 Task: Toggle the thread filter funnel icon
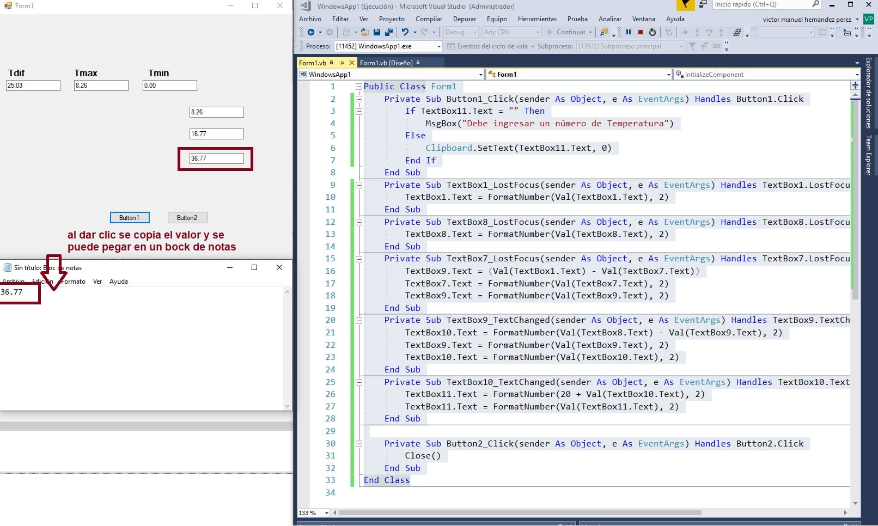tap(693, 46)
